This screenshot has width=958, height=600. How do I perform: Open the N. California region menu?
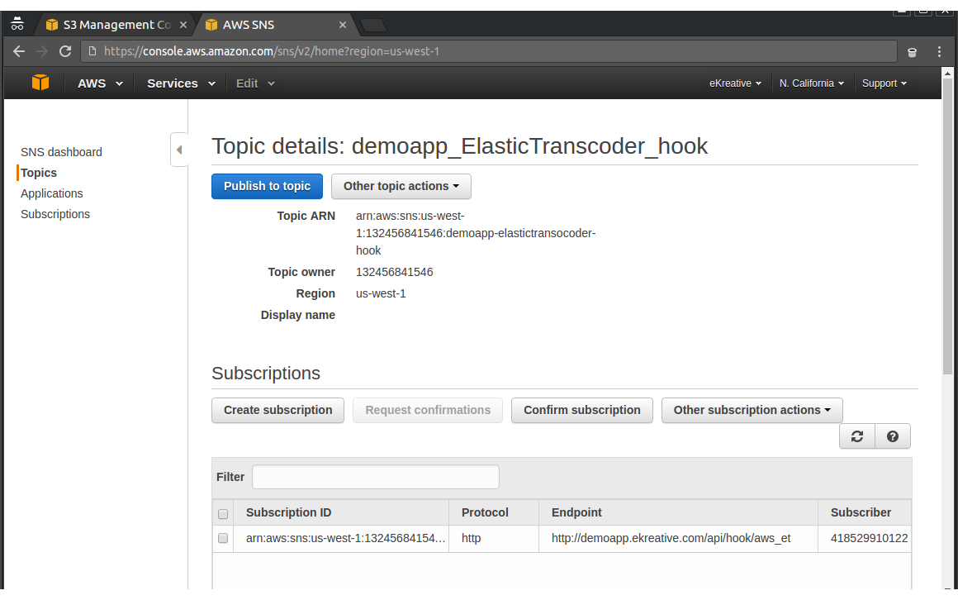(x=811, y=83)
